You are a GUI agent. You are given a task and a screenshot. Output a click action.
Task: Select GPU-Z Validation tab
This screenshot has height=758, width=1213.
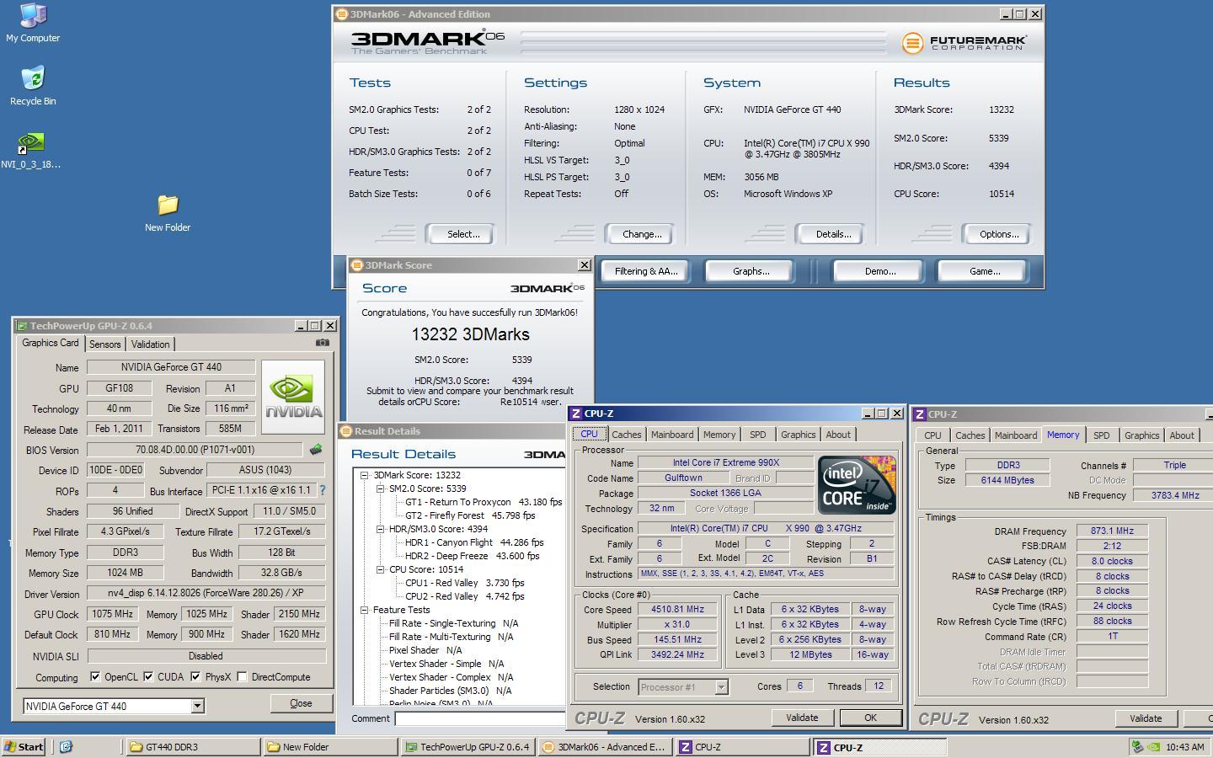tap(151, 344)
